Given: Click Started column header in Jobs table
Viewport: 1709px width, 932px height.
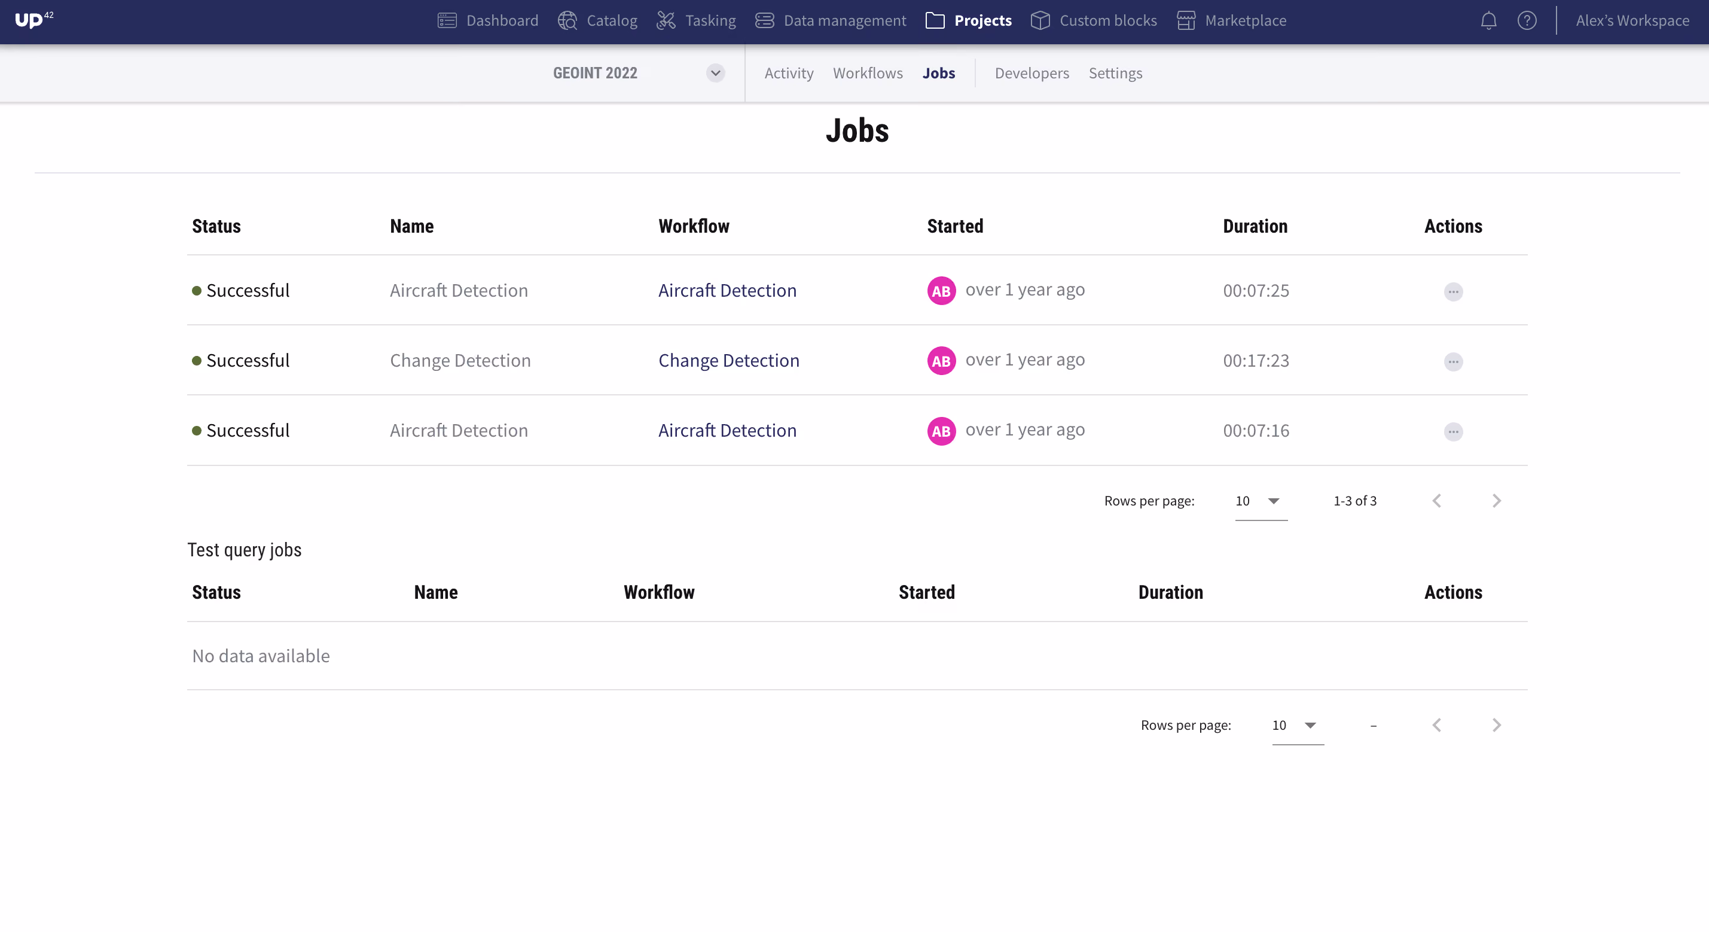Looking at the screenshot, I should (955, 226).
